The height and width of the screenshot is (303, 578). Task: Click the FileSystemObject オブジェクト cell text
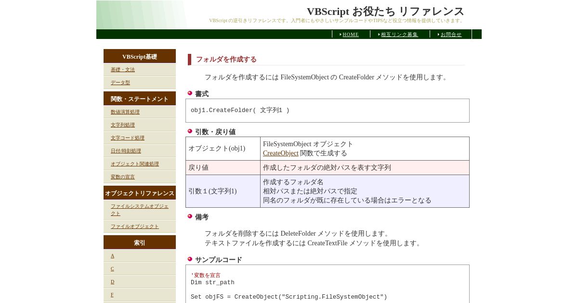tap(308, 144)
